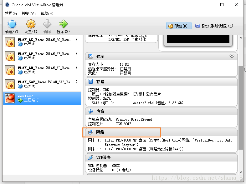Click the details scrollbar down arrow
246x184 pixels.
241,172
